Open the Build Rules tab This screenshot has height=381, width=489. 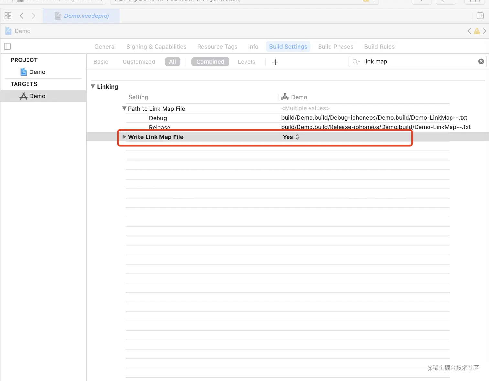pos(379,47)
